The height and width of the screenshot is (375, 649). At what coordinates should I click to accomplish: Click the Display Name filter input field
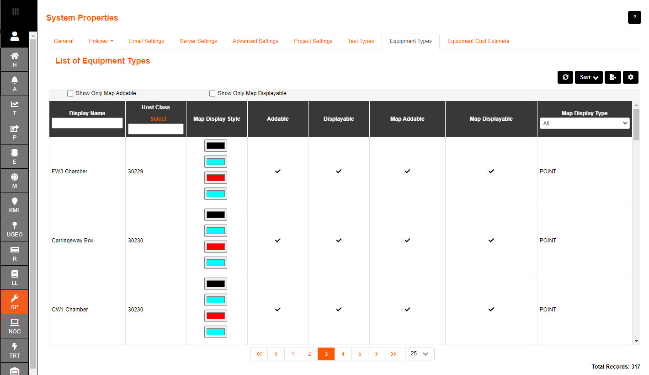(x=87, y=123)
